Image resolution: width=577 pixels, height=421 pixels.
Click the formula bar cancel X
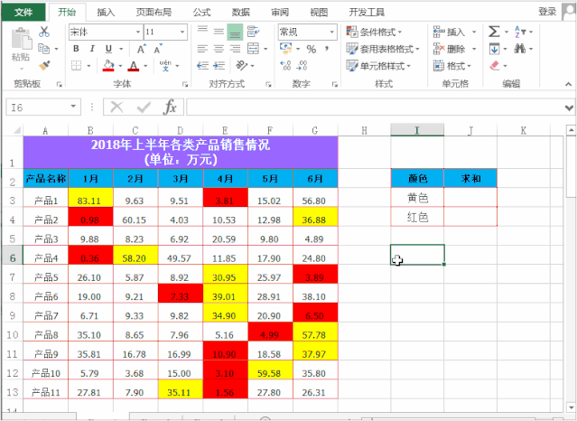[117, 108]
